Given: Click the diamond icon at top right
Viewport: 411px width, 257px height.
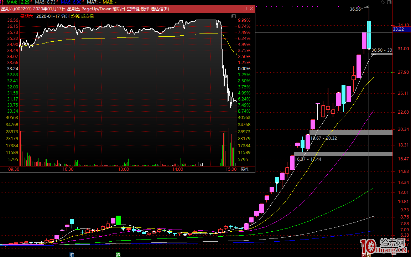Looking at the screenshot, I should (x=383, y=2).
